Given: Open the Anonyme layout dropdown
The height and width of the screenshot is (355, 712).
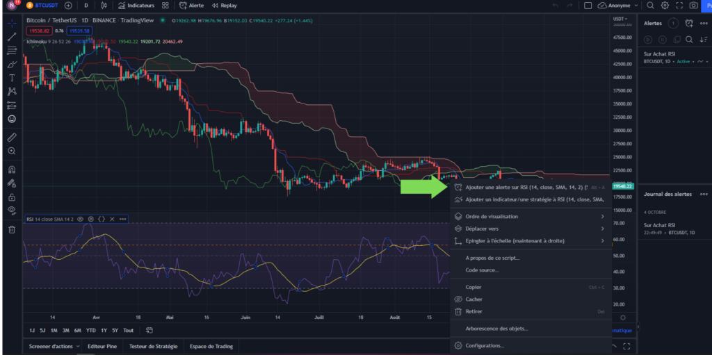Looking at the screenshot, I should [x=618, y=6].
